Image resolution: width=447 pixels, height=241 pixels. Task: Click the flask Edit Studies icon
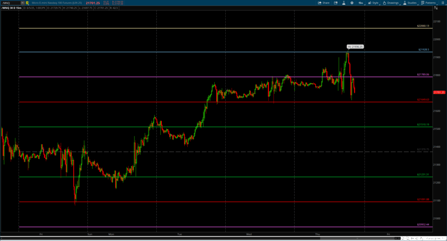(x=344, y=3)
